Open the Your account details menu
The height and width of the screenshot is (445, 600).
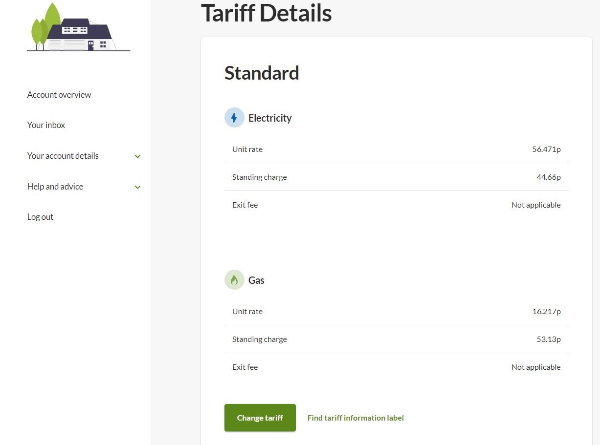(x=63, y=156)
